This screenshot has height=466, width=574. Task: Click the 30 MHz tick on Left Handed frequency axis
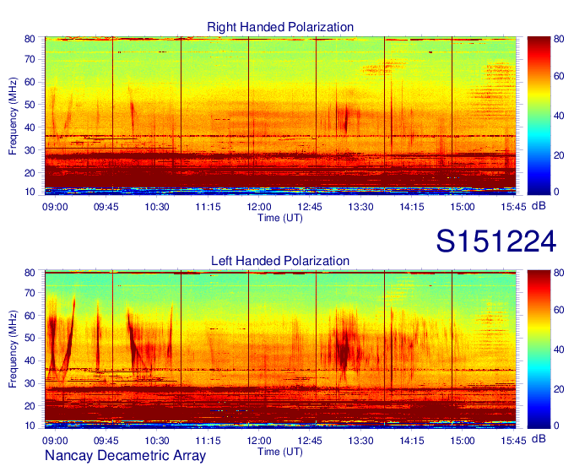click(x=30, y=383)
